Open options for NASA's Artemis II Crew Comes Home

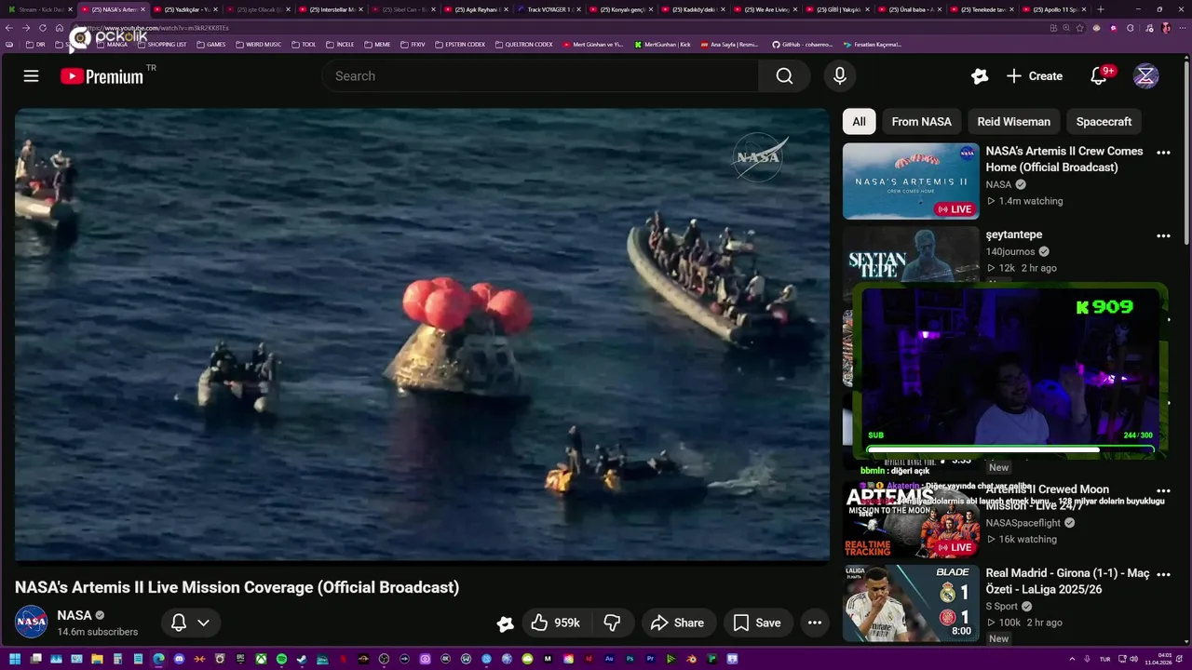tap(1163, 153)
